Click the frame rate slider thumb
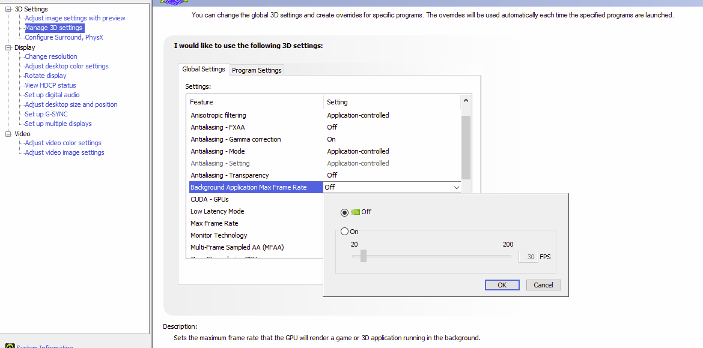The image size is (703, 348). (x=364, y=256)
